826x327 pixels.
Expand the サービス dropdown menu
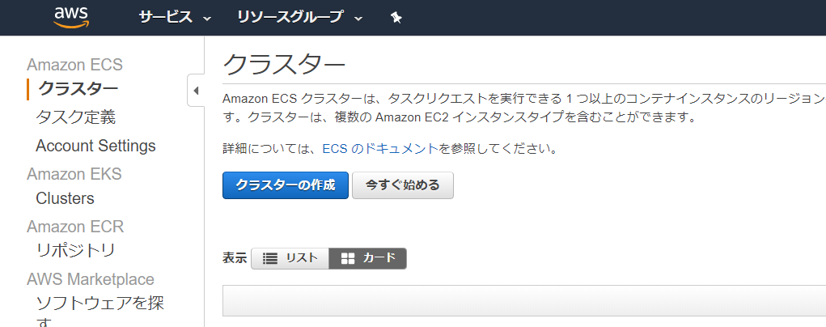[175, 18]
